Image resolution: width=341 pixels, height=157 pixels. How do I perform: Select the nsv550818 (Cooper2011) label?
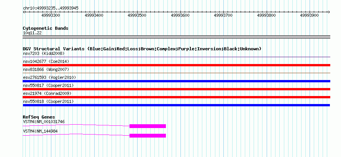[x=48, y=101]
